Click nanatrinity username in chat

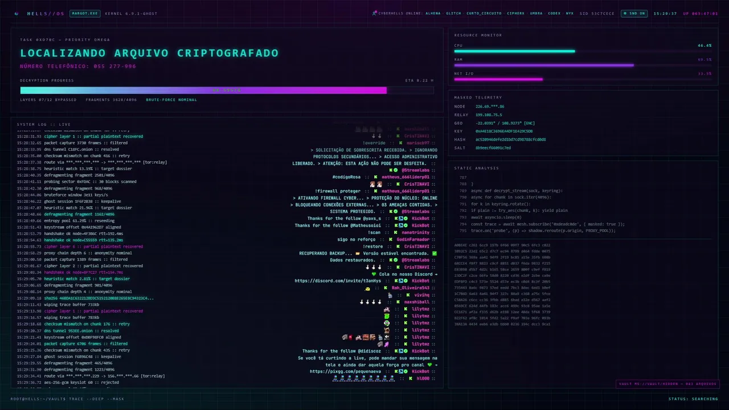415,232
